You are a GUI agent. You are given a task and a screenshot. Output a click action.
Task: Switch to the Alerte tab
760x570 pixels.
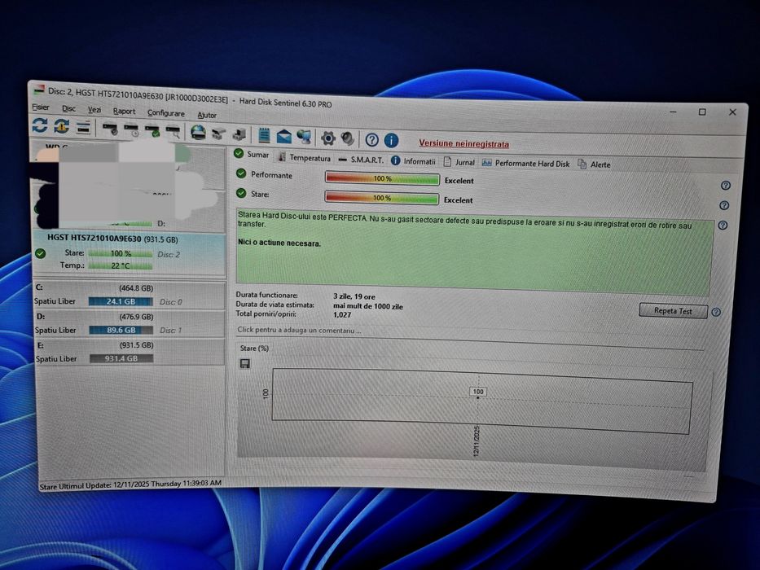[x=595, y=164]
